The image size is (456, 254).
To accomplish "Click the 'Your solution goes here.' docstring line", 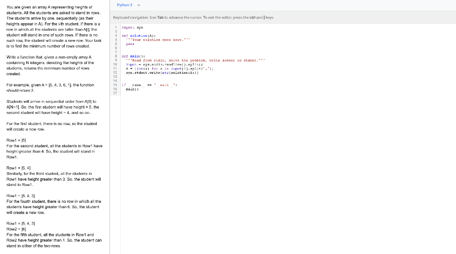I will 158,40.
